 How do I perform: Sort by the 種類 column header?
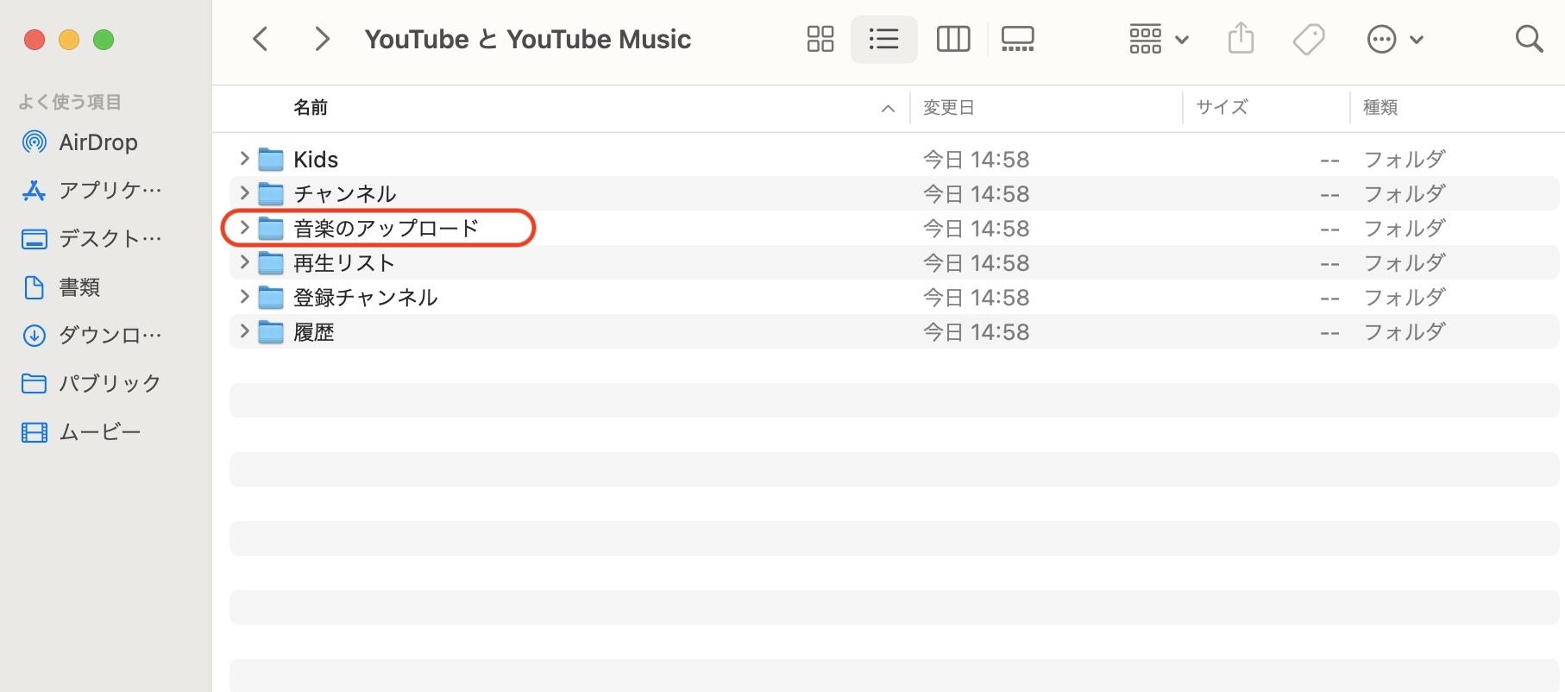[x=1380, y=108]
